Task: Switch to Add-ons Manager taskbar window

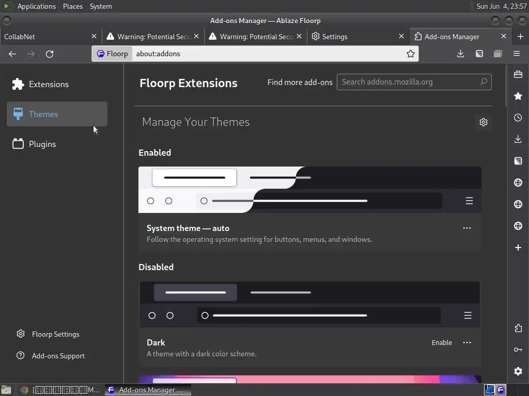Action: pos(148,390)
